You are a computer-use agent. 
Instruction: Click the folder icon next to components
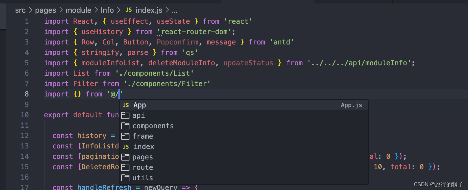[x=125, y=126]
